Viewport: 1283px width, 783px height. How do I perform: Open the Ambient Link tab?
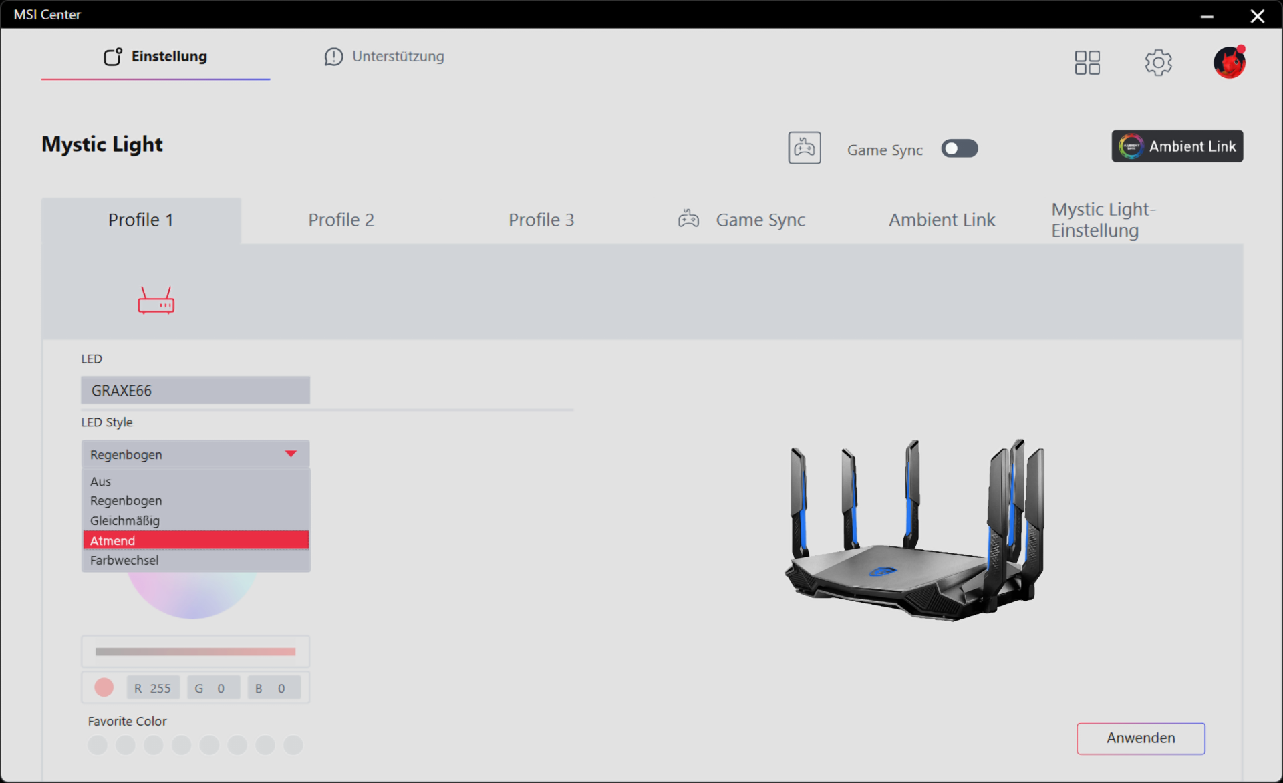pos(942,220)
